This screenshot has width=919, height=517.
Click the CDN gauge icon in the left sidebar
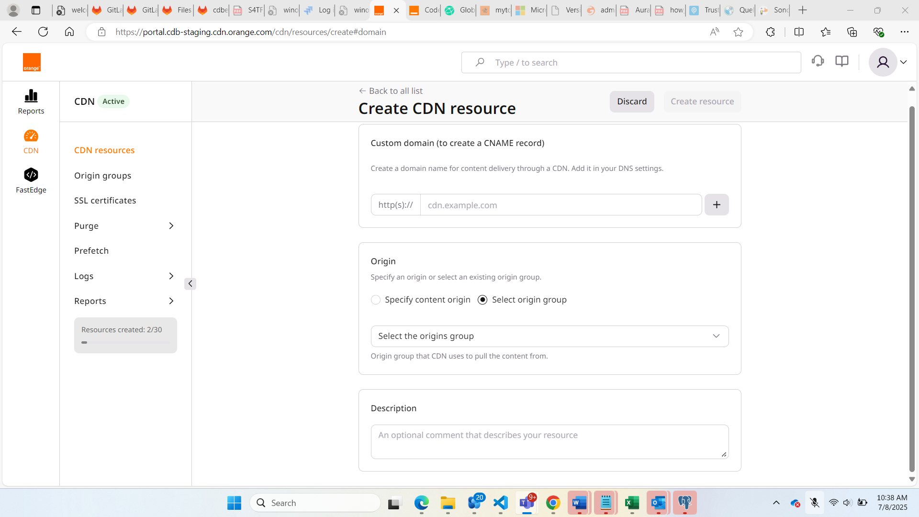31,136
